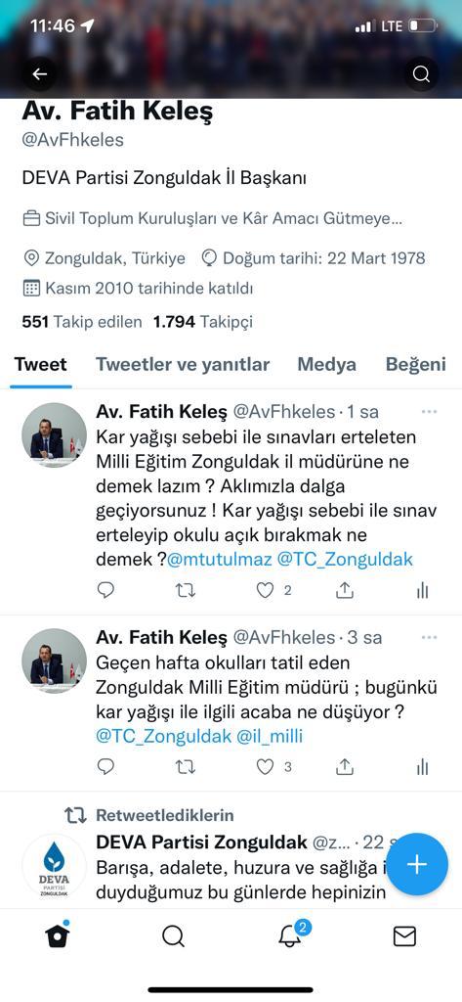Compose a new tweet with plus button
The image size is (462, 1002).
click(x=417, y=865)
